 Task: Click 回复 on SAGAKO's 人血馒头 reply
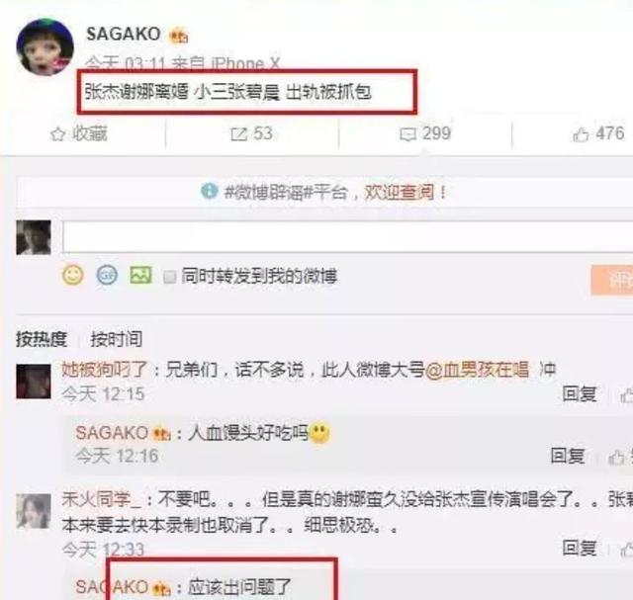(x=568, y=456)
